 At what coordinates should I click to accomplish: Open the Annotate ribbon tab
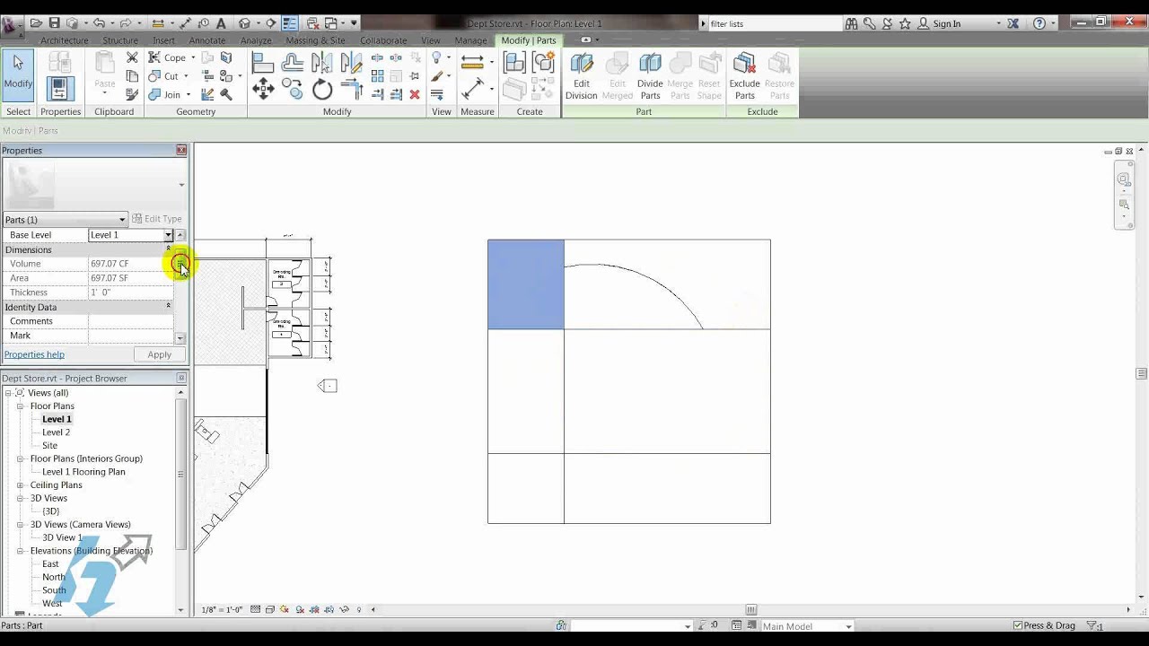coord(207,40)
